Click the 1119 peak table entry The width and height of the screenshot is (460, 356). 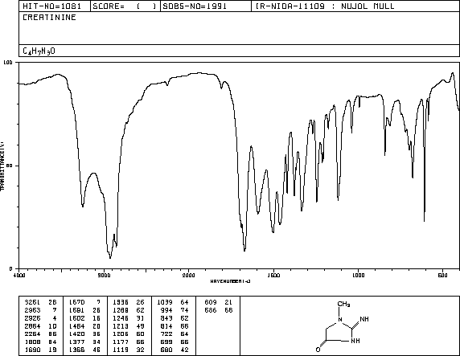tap(129, 350)
